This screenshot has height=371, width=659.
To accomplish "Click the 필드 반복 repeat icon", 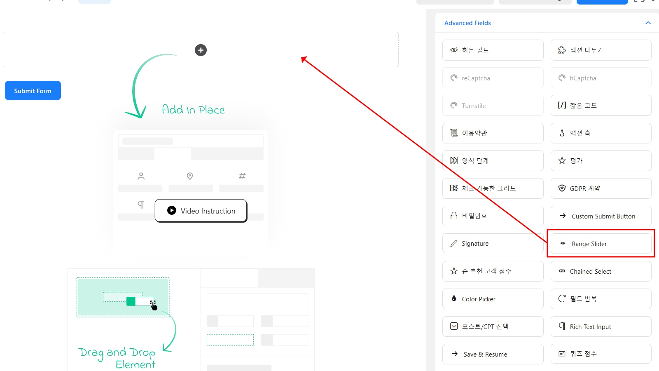I will point(562,298).
